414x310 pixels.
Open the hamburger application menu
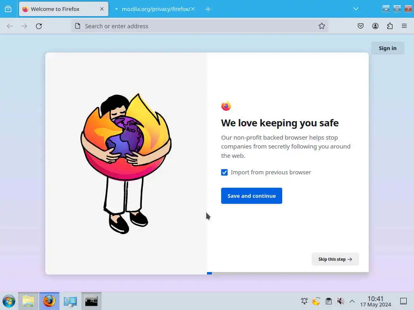404,26
